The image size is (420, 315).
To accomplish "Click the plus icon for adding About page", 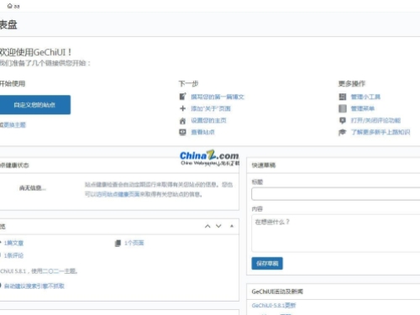I will [182, 108].
